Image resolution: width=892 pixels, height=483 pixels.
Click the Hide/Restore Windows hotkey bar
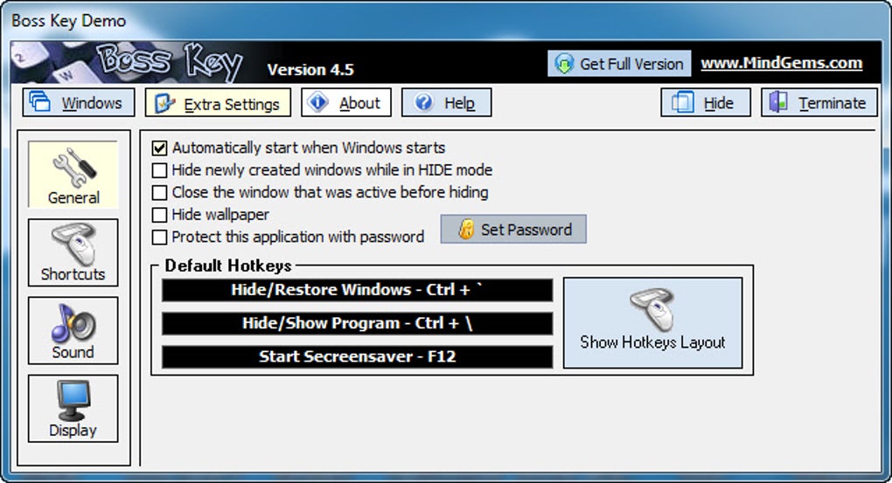(358, 290)
